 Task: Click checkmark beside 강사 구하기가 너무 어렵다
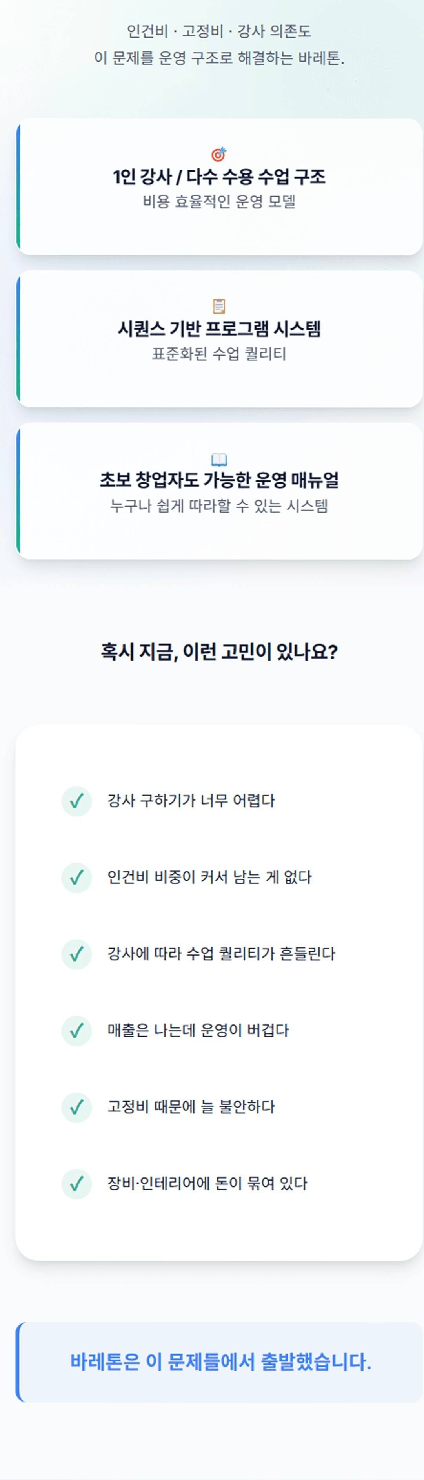[76, 801]
